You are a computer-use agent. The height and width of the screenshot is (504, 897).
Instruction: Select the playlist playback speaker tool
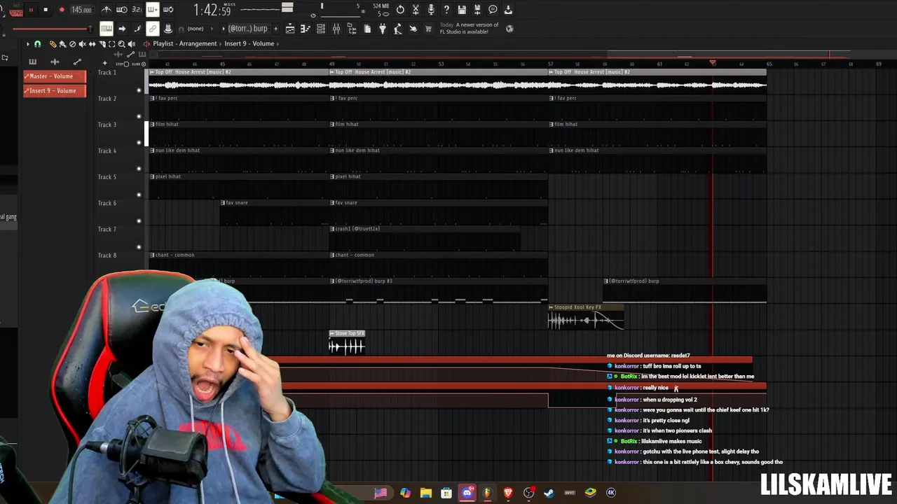(x=131, y=44)
